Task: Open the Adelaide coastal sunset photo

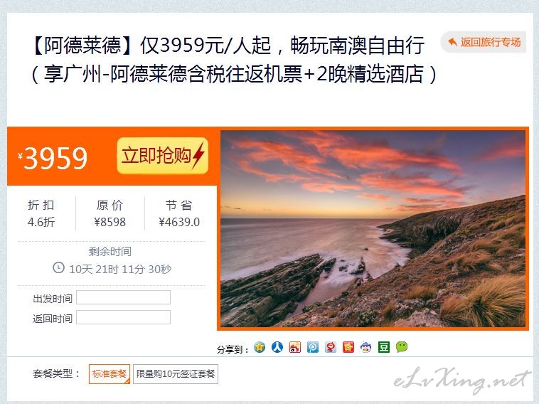Action: [x=373, y=228]
